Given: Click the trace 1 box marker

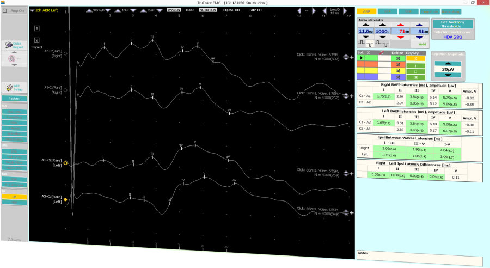Looking at the screenshot, I should click(36, 28).
